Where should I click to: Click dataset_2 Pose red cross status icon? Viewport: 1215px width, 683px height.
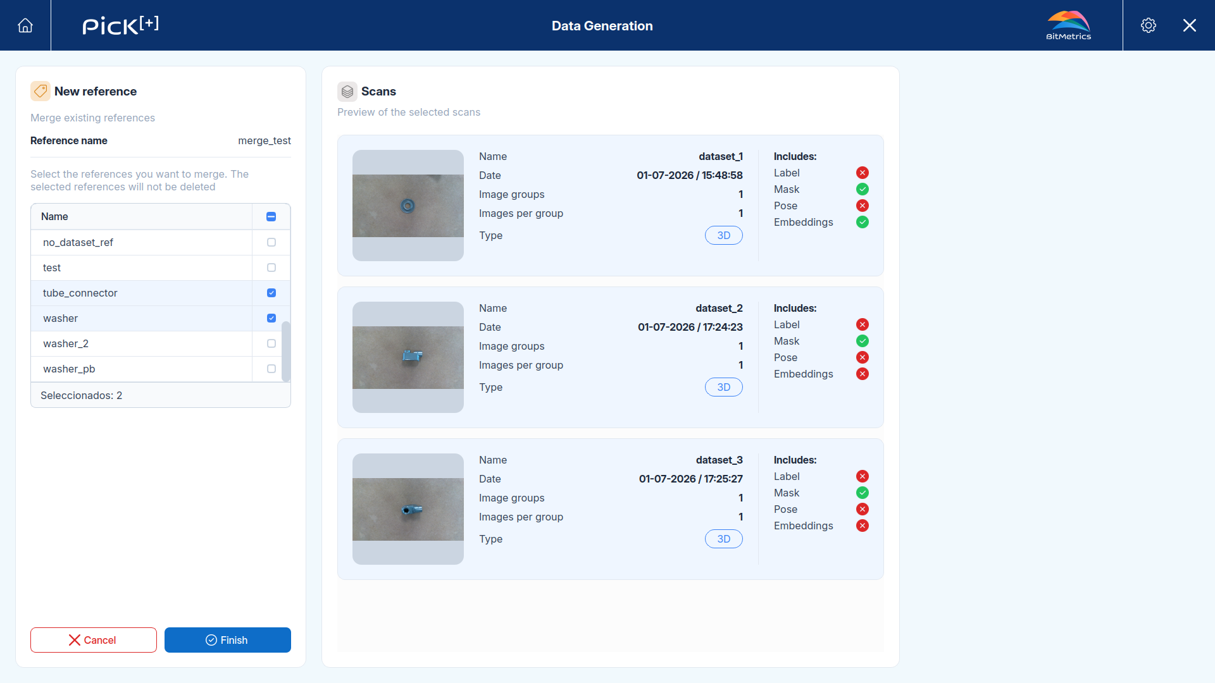pos(863,357)
